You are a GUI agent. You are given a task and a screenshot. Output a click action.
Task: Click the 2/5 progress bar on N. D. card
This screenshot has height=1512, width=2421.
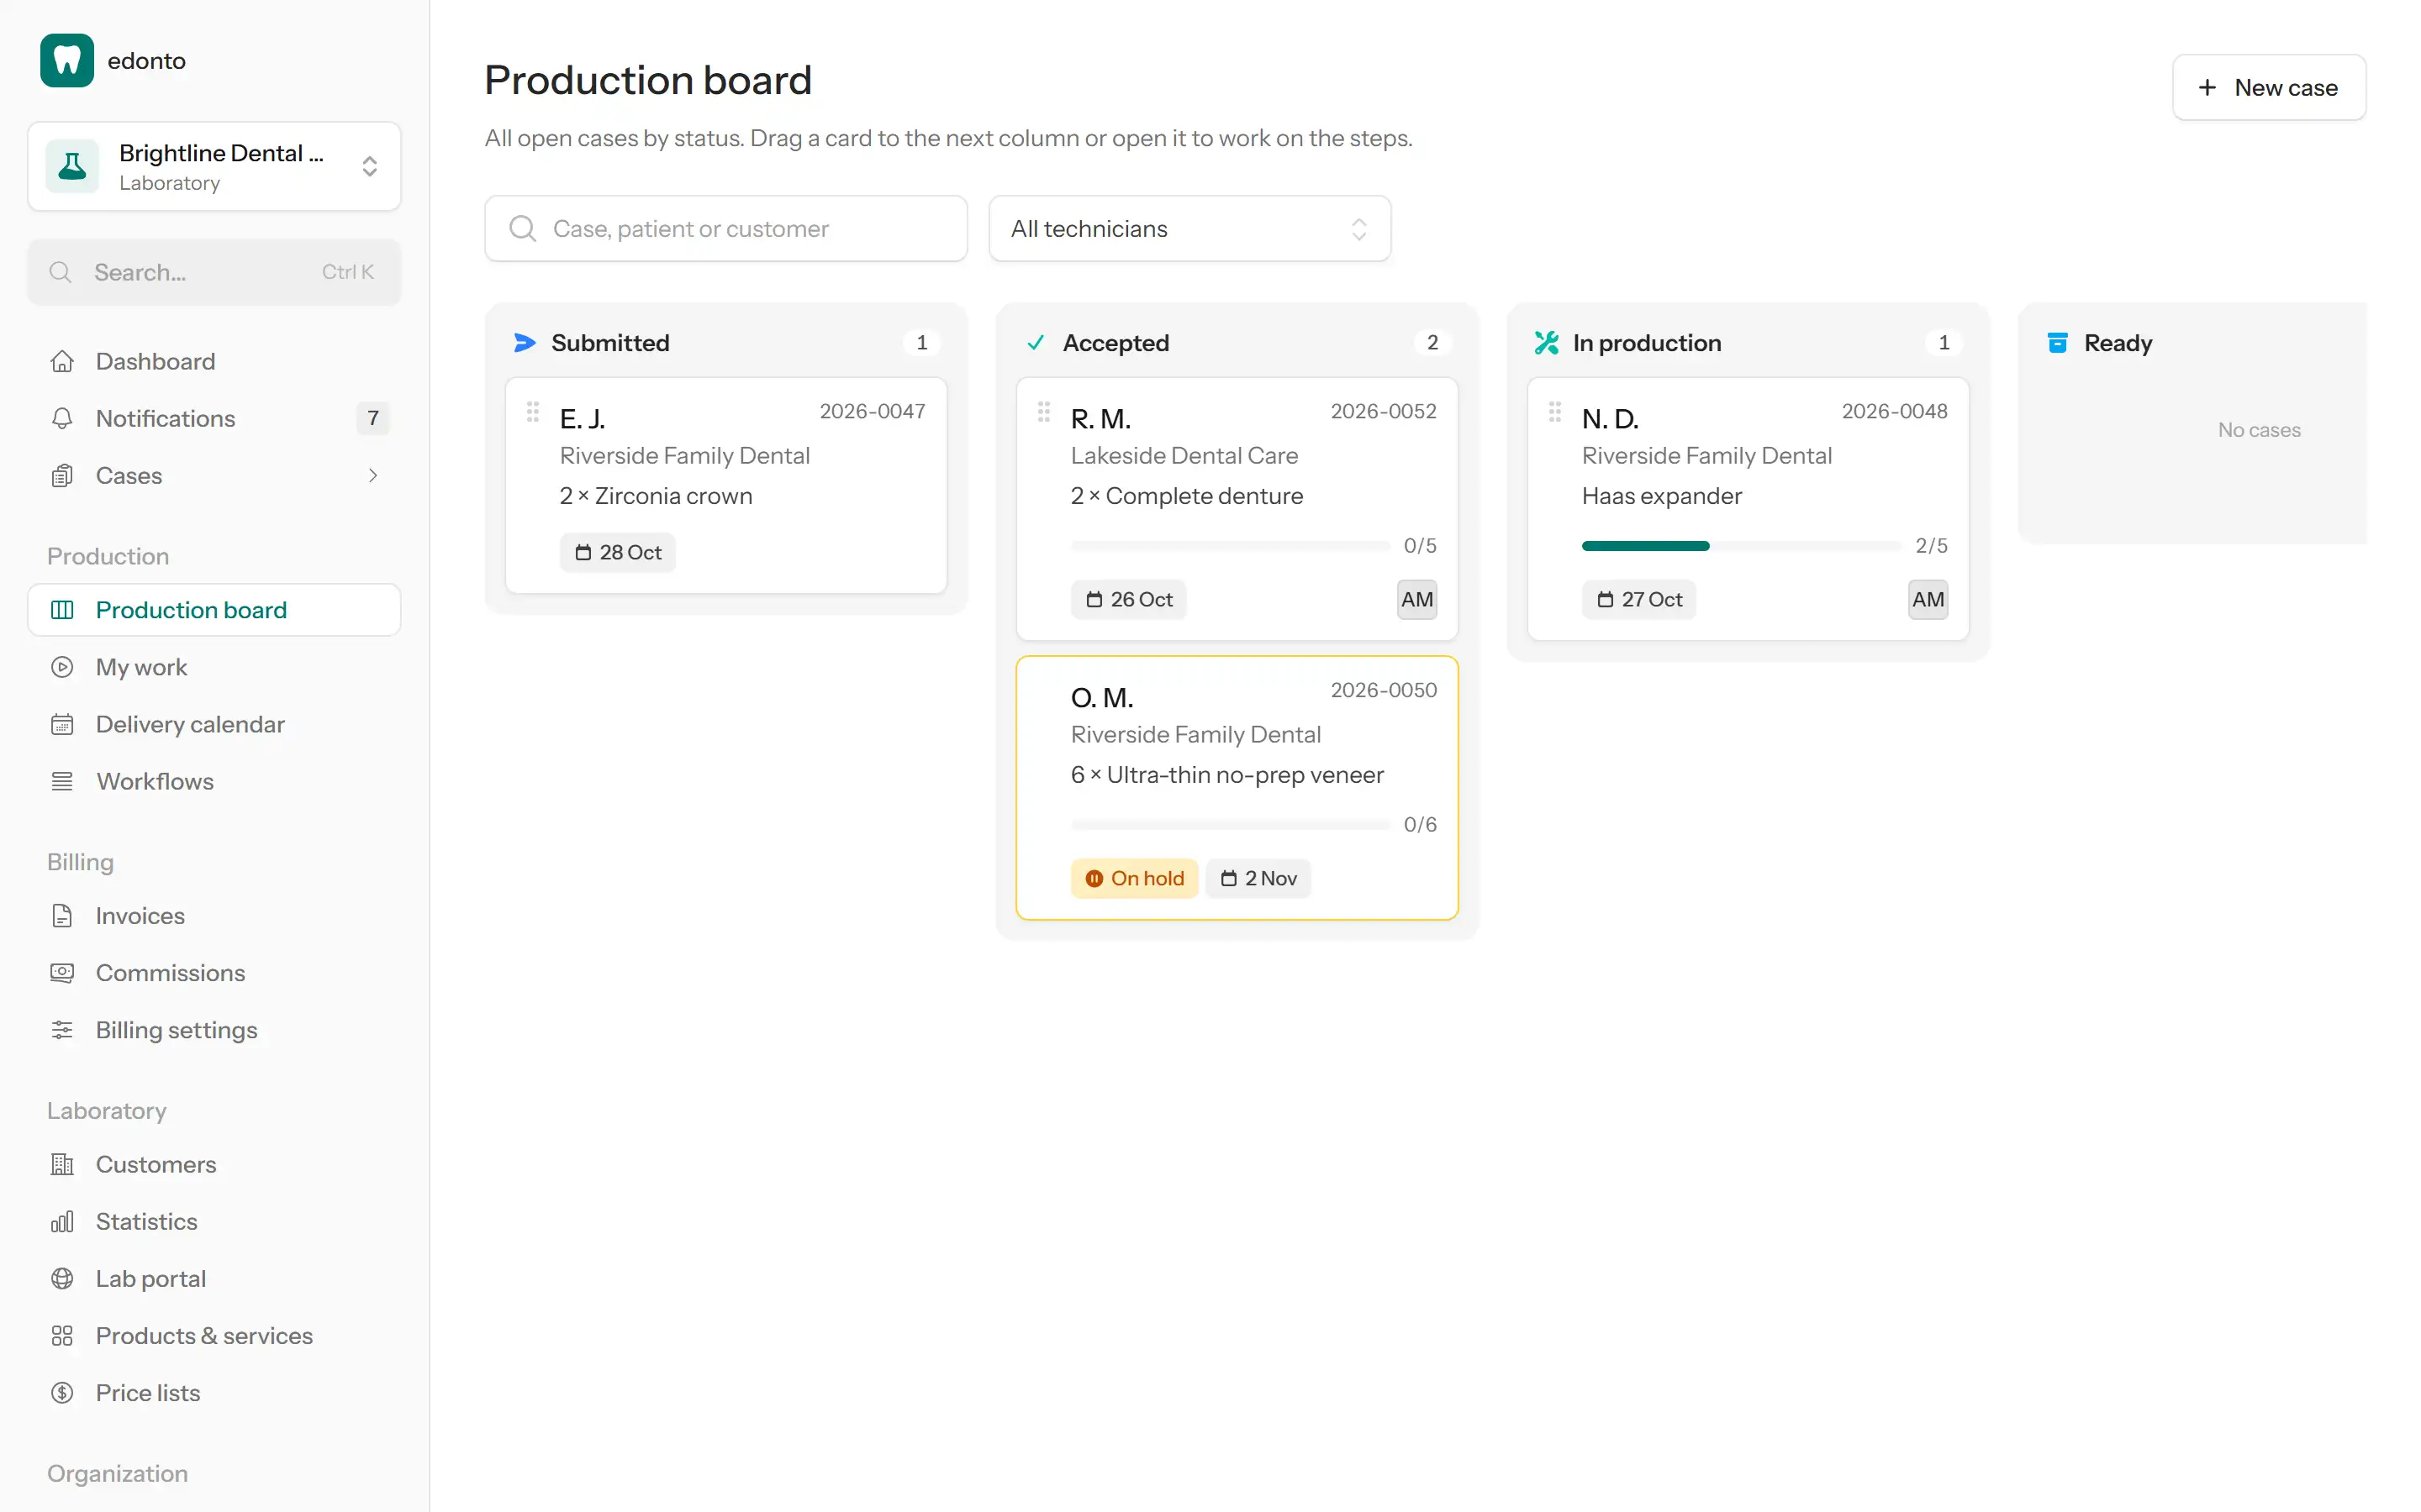click(x=1741, y=546)
